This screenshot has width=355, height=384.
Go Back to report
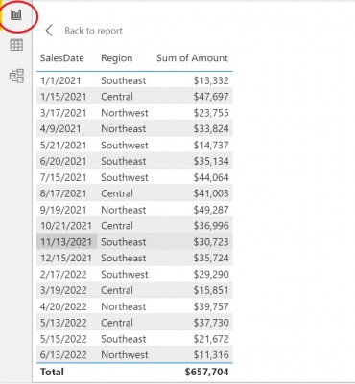[93, 31]
